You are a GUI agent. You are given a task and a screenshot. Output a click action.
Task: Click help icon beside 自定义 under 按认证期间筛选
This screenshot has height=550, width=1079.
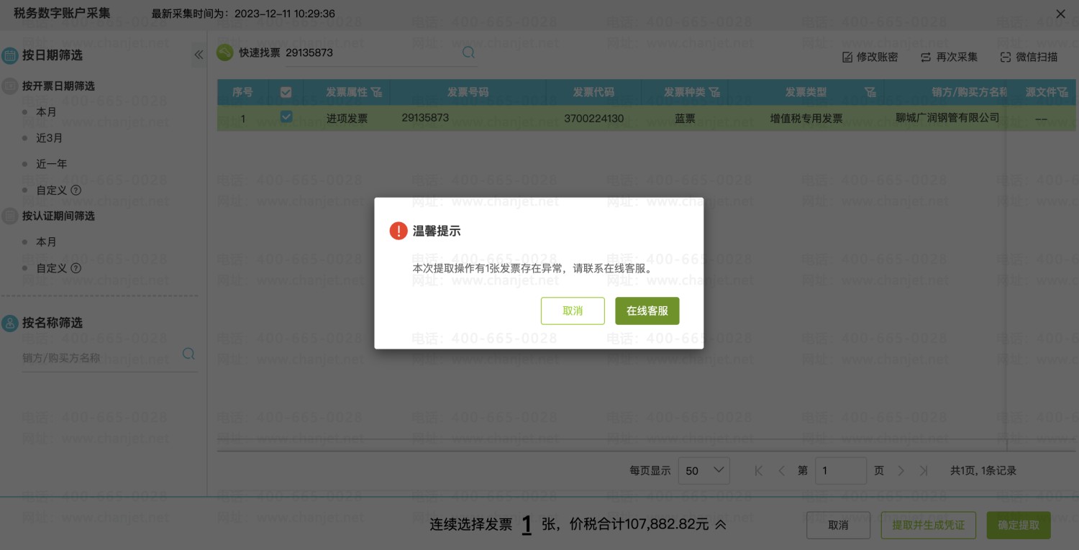76,268
